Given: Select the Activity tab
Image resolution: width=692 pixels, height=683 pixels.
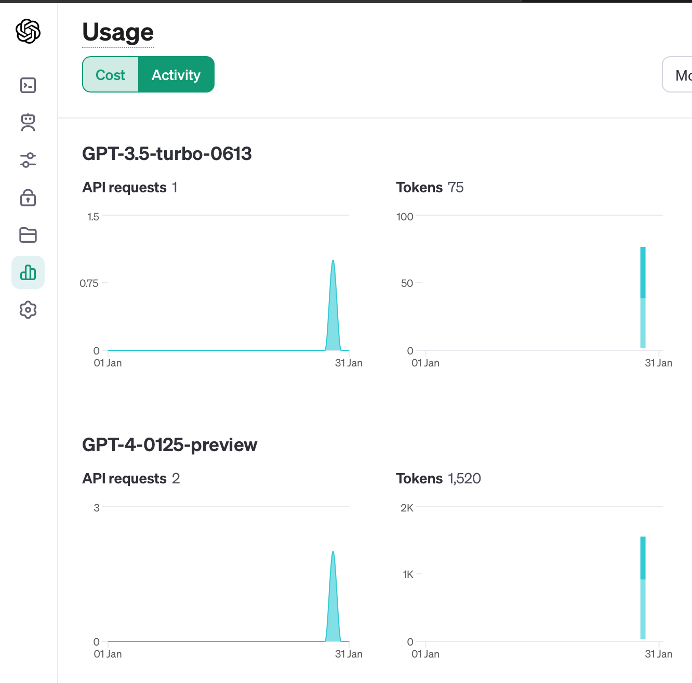Looking at the screenshot, I should [176, 75].
